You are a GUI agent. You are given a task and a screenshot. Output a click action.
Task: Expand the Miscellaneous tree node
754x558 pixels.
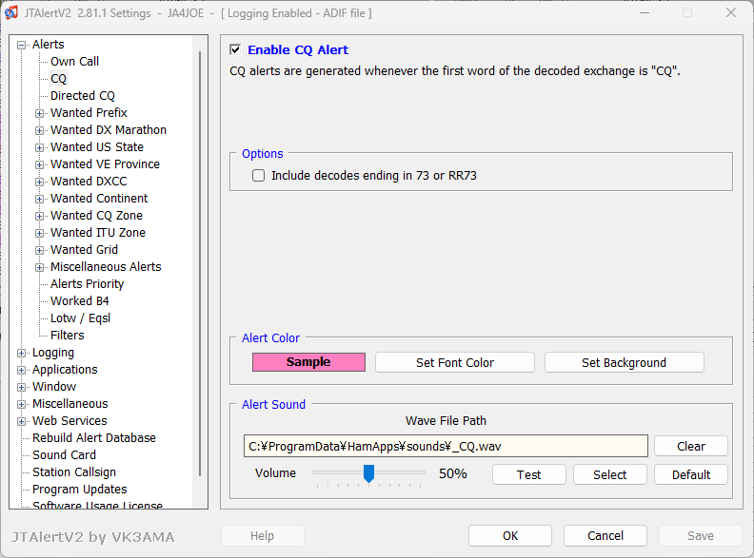click(x=21, y=404)
